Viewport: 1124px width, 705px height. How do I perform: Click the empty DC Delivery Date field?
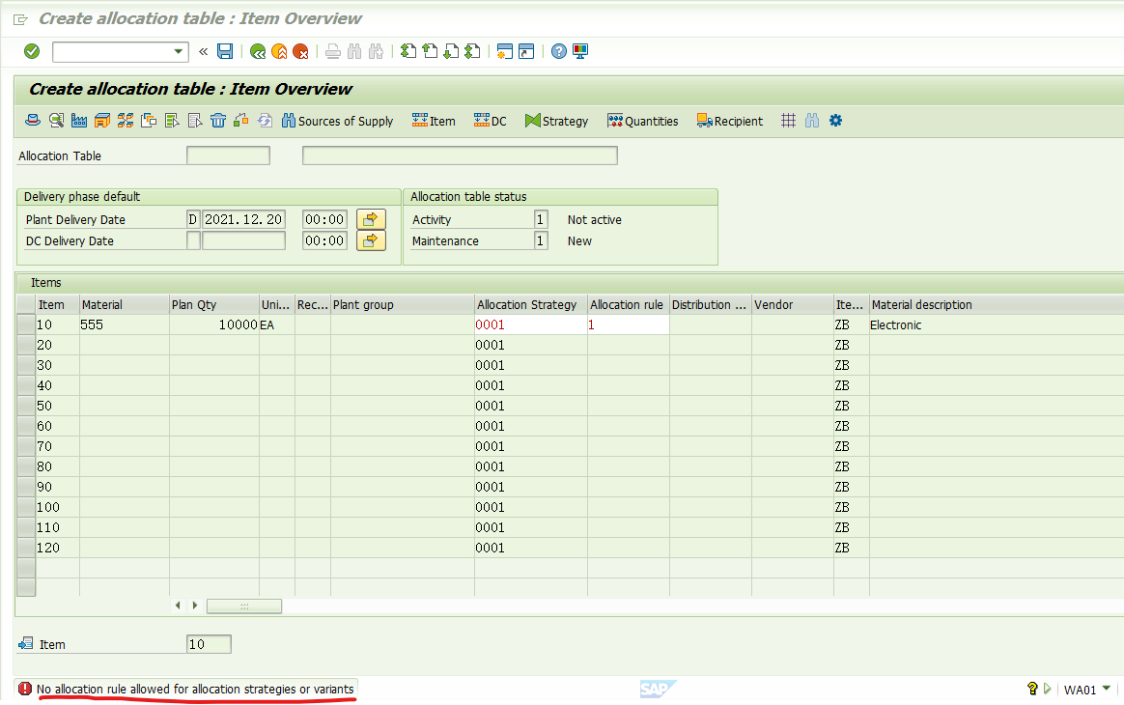[243, 241]
